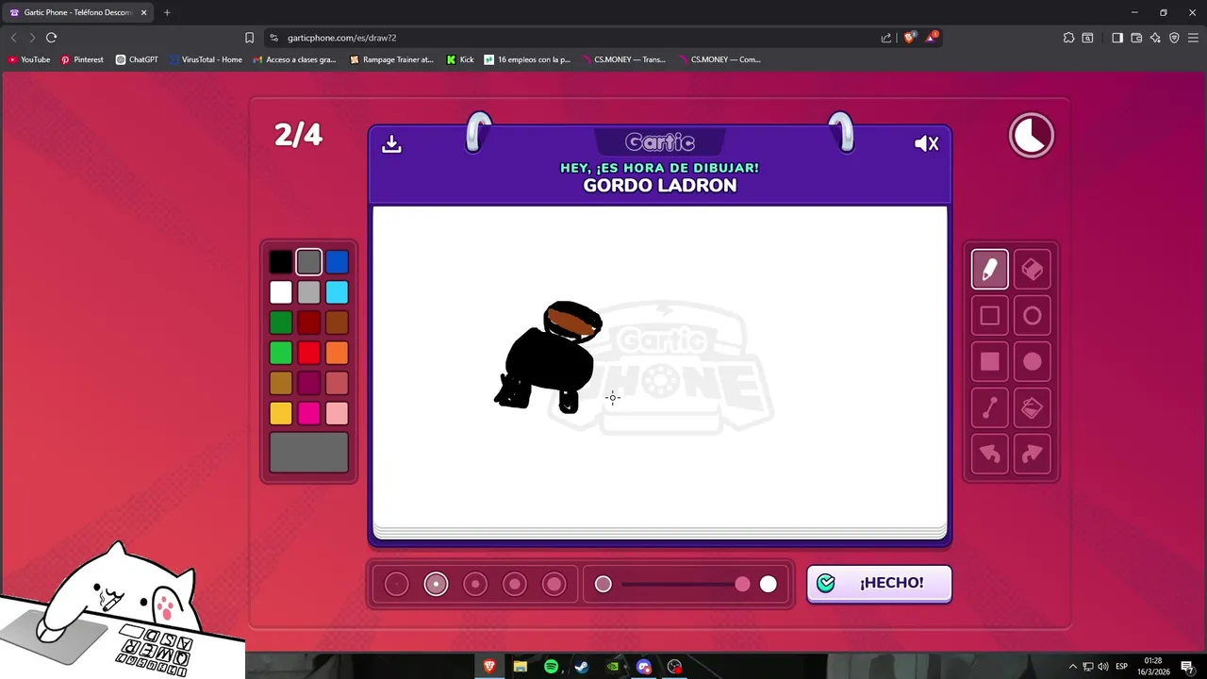Open Brave VPN shield icon
The width and height of the screenshot is (1207, 679).
point(1174,38)
